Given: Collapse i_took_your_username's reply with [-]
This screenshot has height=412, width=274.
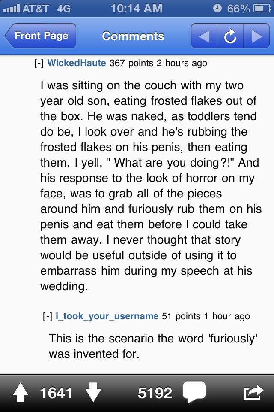Looking at the screenshot, I should tap(48, 316).
